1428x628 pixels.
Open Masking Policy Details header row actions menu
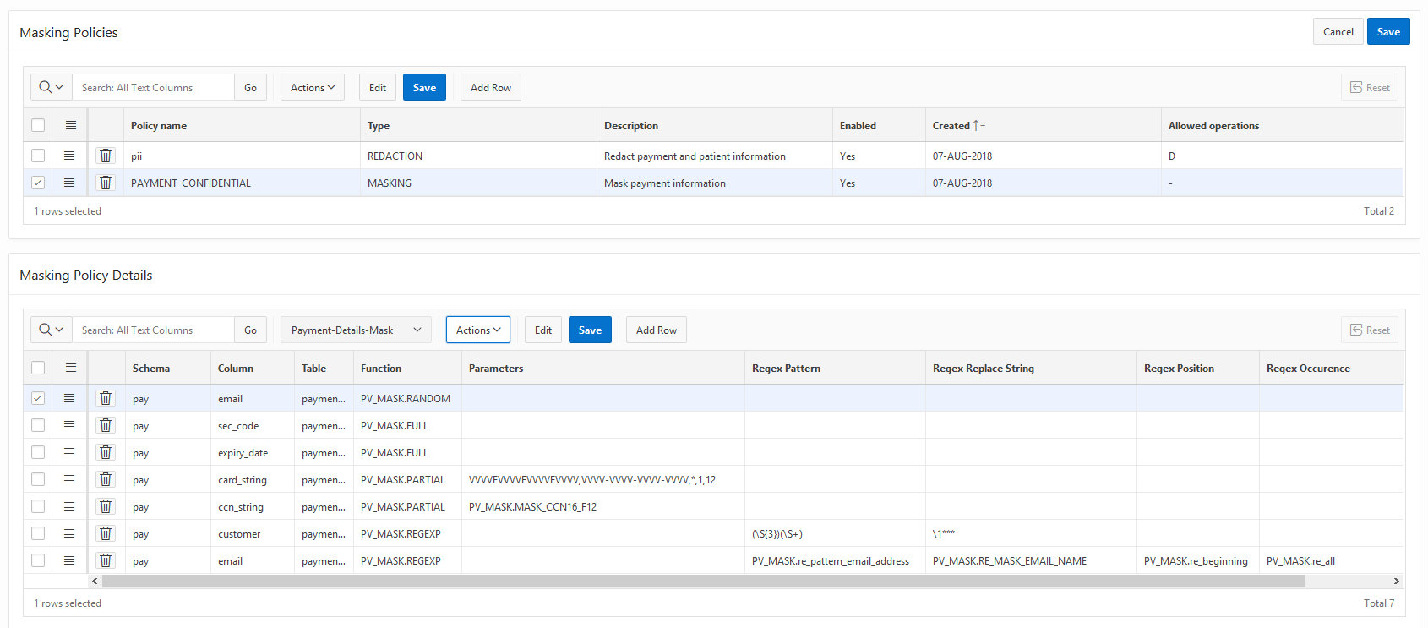coord(71,368)
